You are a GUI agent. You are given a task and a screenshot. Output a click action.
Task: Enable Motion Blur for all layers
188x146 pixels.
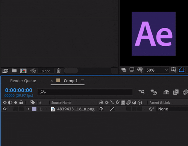185,92
